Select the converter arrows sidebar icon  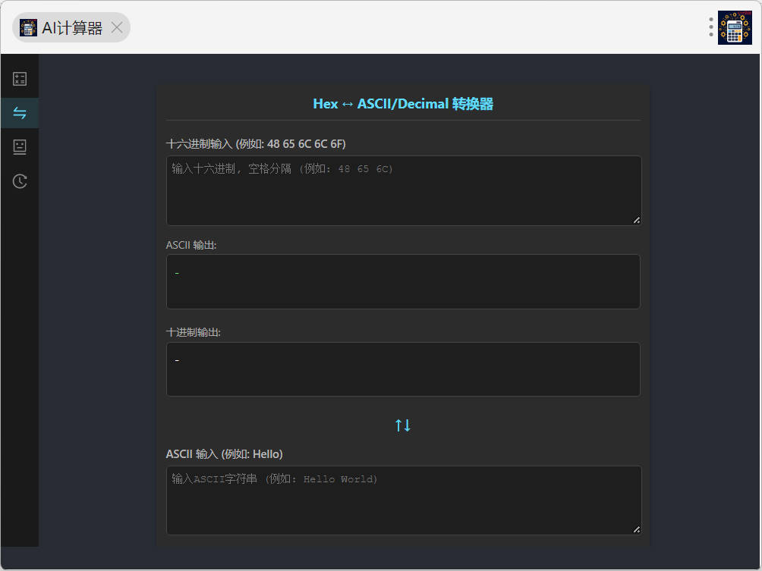tap(20, 113)
